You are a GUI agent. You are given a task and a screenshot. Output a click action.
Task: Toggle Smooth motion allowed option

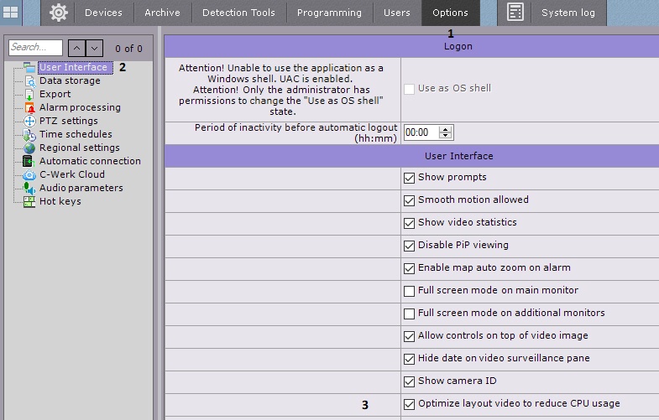(x=410, y=200)
